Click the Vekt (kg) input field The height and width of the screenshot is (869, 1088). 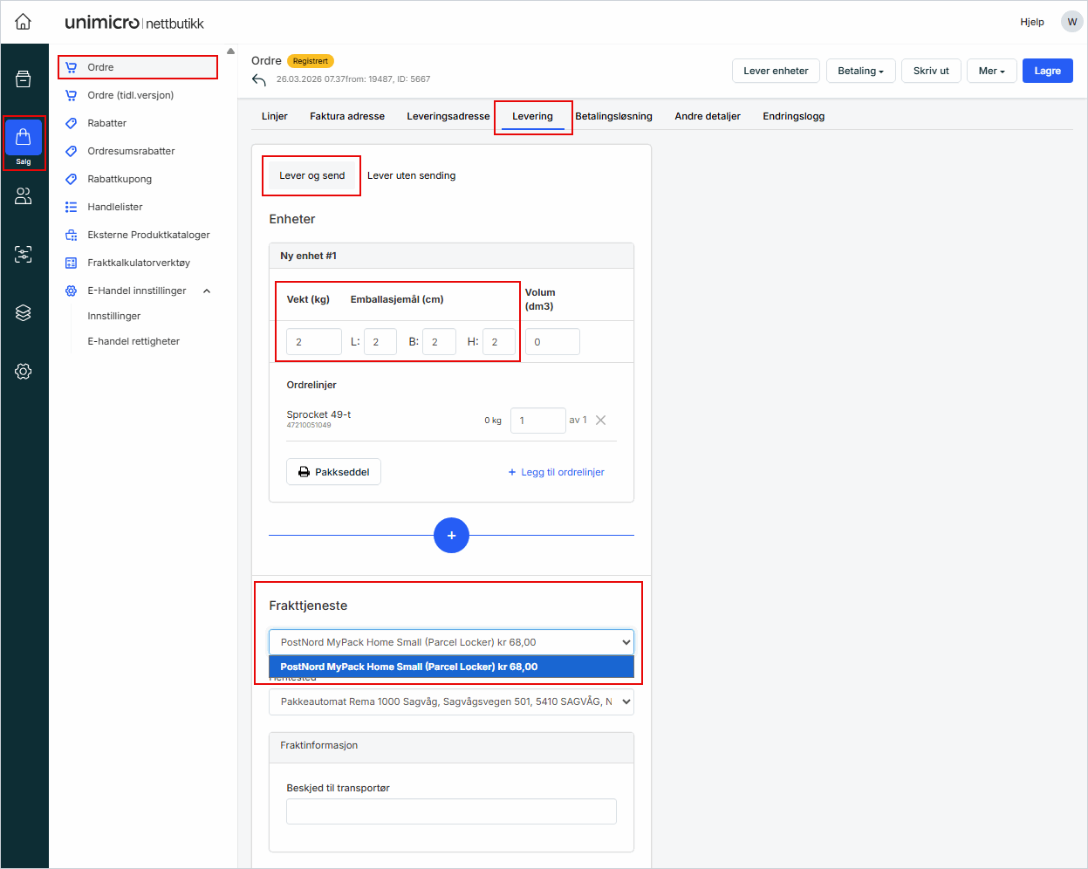coord(313,342)
